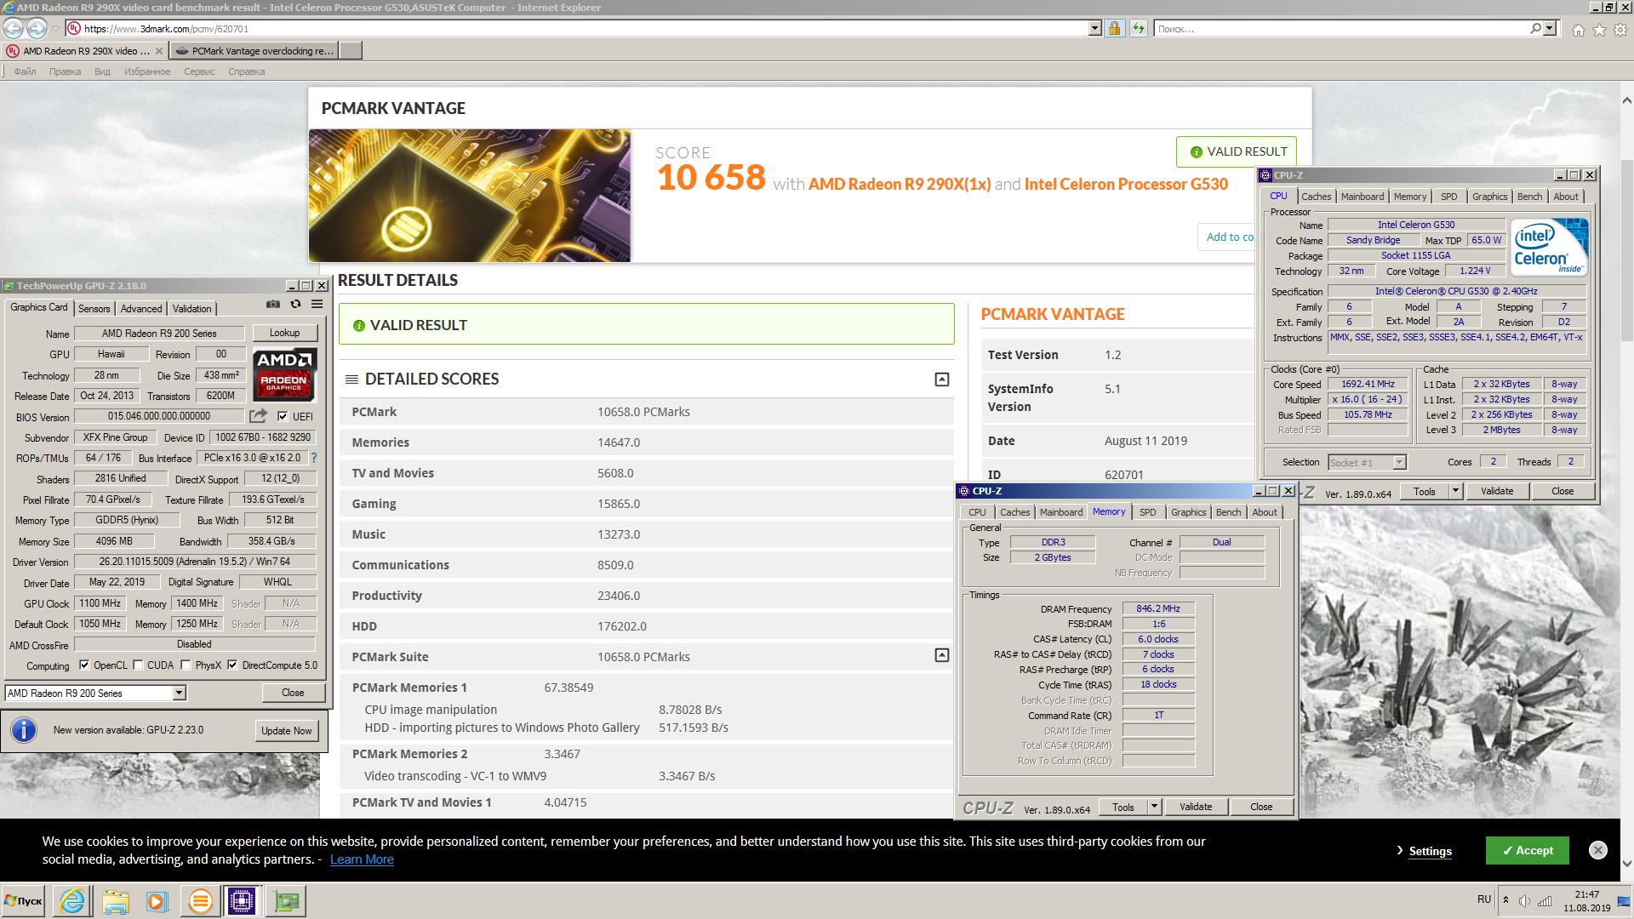1634x919 pixels.
Task: Click the Lookup button in GPU-Z
Action: 284,333
